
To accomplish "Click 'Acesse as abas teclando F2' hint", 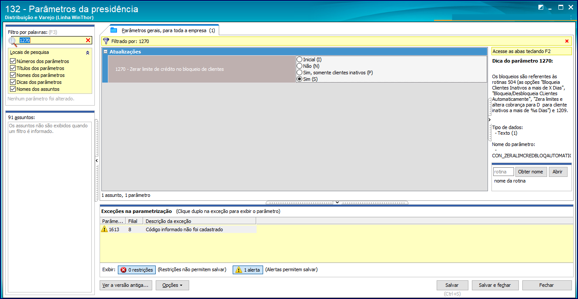I will click(x=531, y=51).
